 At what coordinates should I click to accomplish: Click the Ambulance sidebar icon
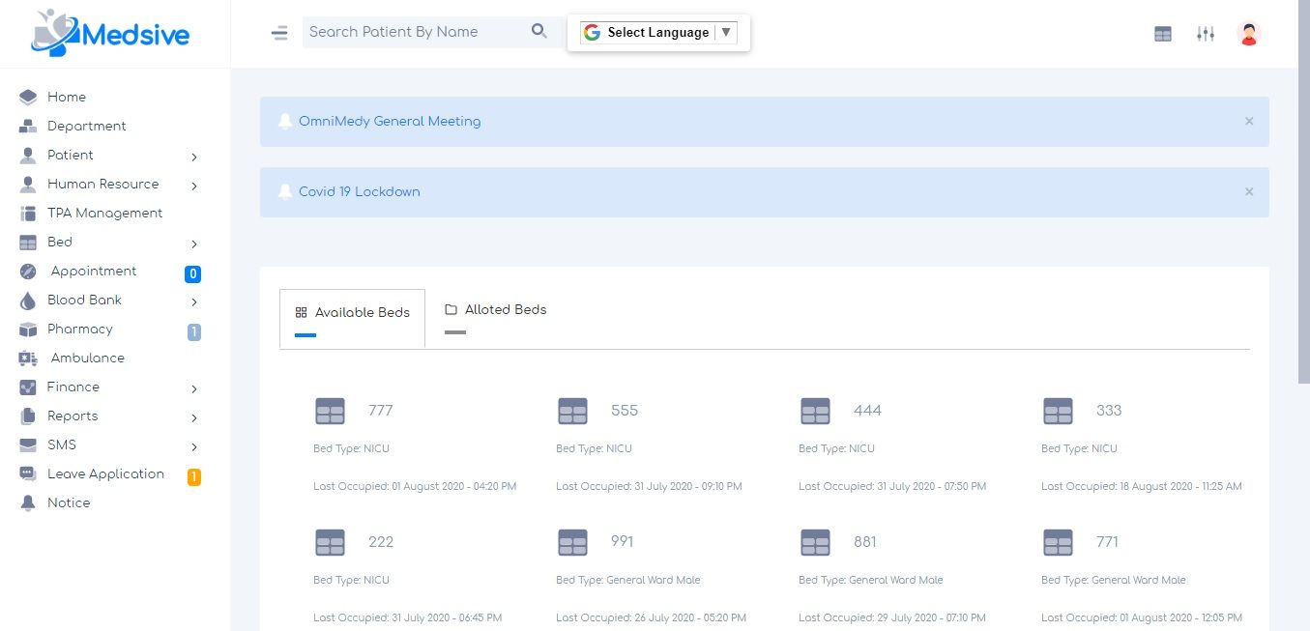(28, 359)
